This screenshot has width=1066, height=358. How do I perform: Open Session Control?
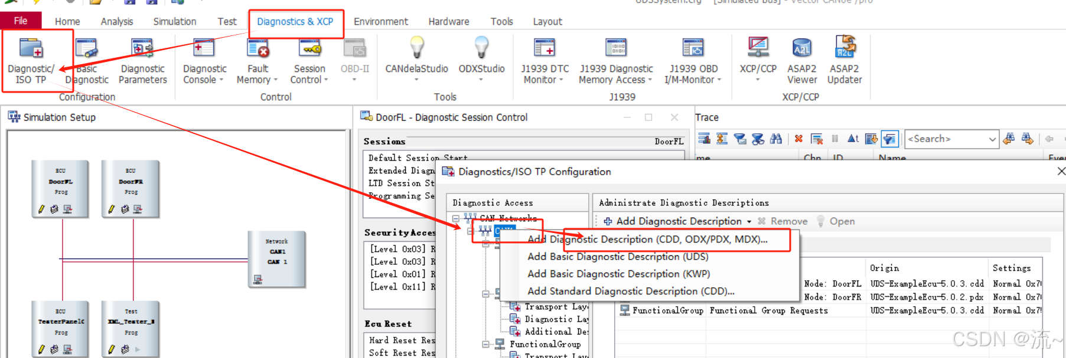pyautogui.click(x=309, y=61)
